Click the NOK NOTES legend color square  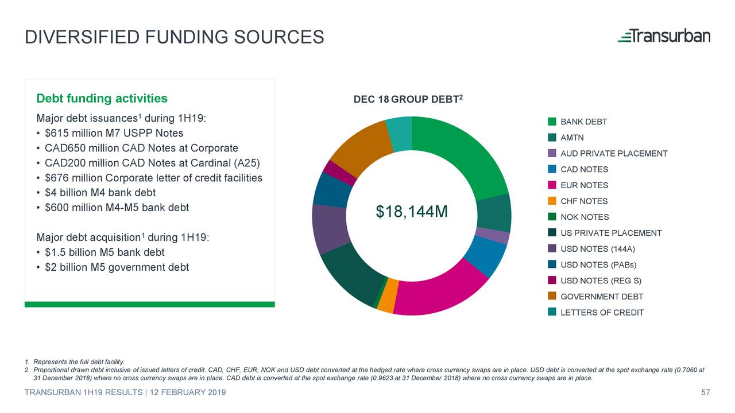coord(552,217)
